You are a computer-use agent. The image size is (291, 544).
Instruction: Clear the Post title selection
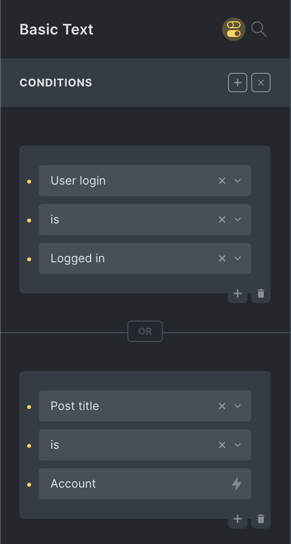[222, 406]
